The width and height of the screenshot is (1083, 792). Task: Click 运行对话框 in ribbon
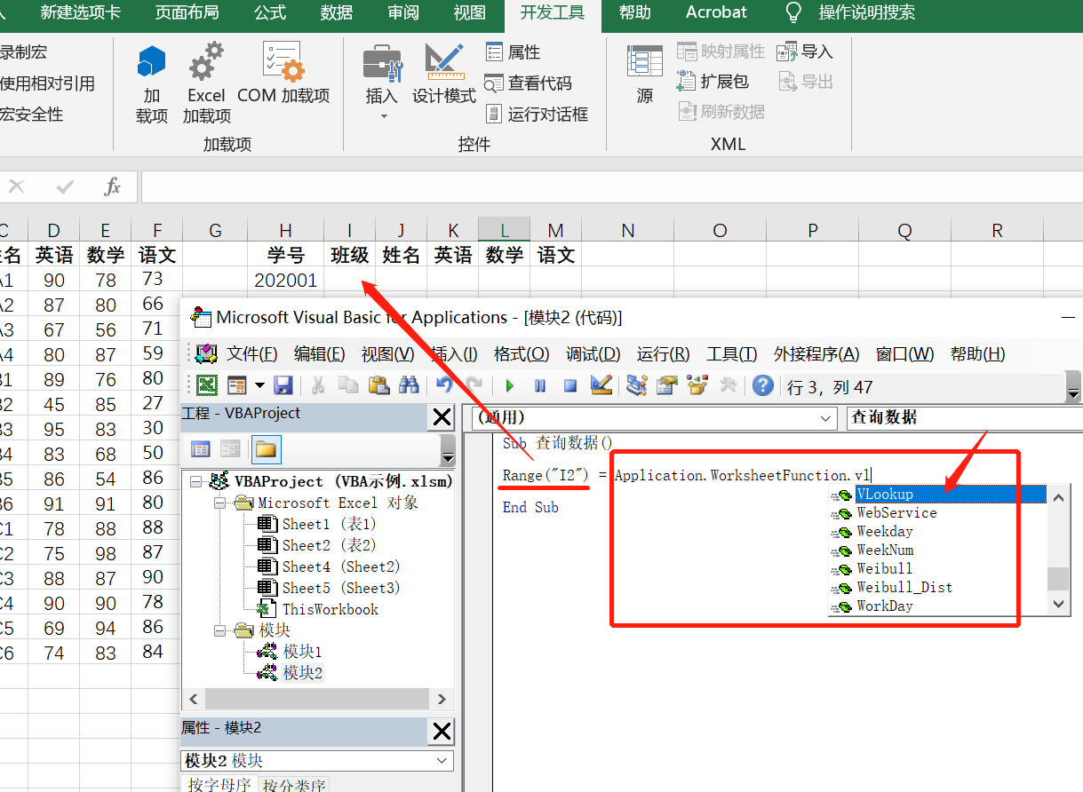click(537, 115)
